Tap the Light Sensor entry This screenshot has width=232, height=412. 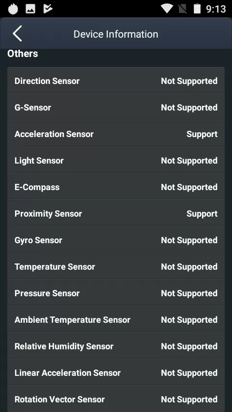(116, 160)
